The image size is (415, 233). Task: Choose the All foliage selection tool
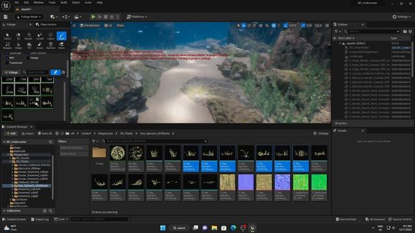tap(18, 36)
